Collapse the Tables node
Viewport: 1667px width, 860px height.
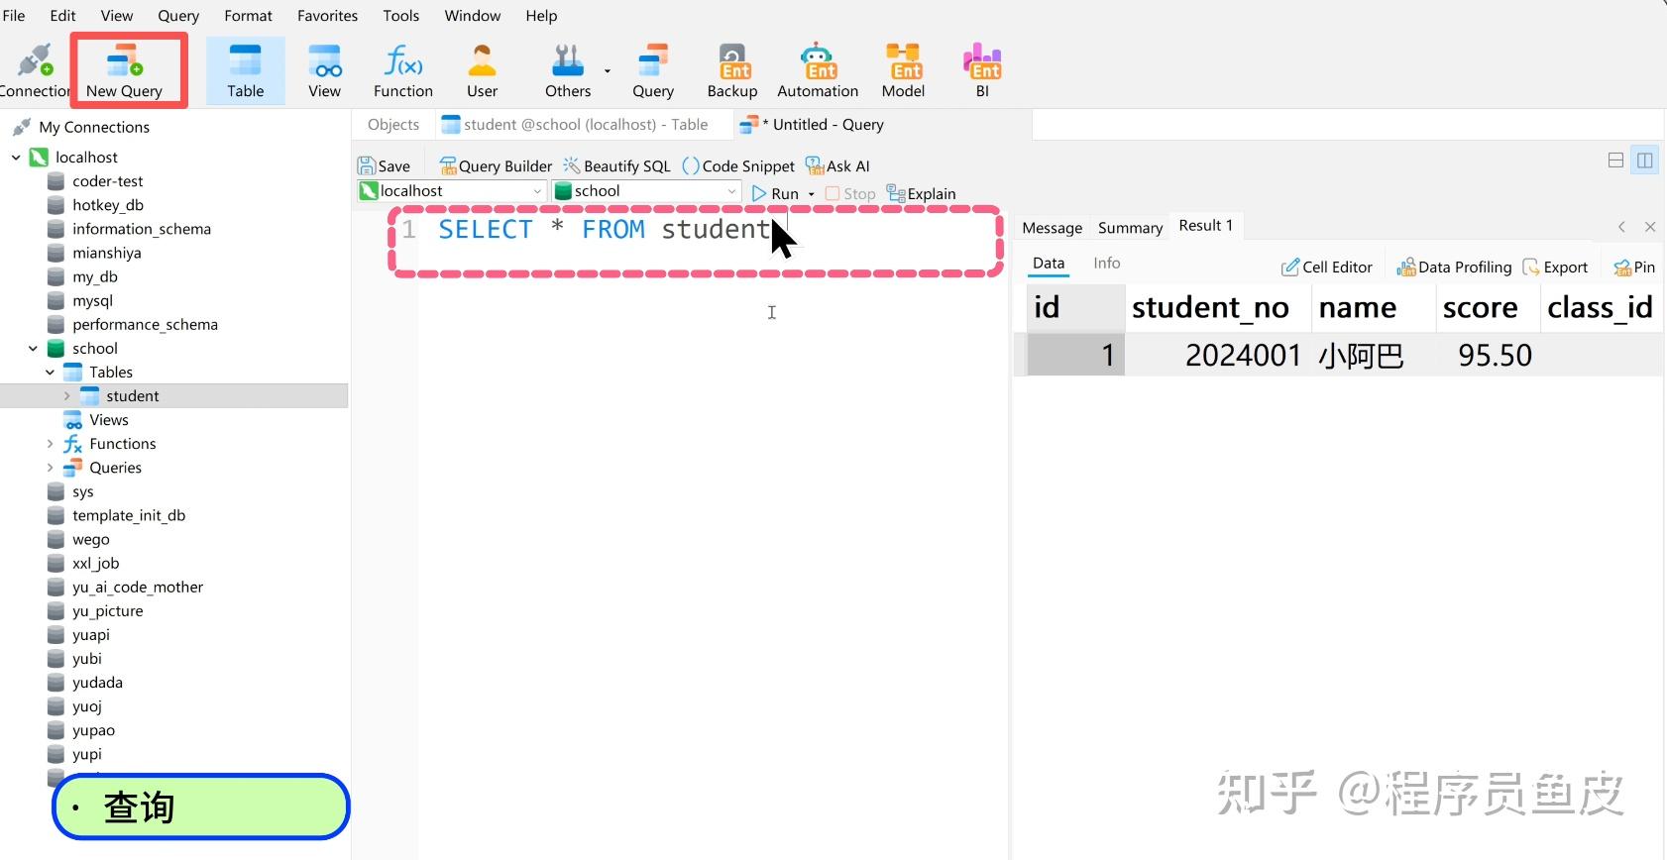[50, 373]
